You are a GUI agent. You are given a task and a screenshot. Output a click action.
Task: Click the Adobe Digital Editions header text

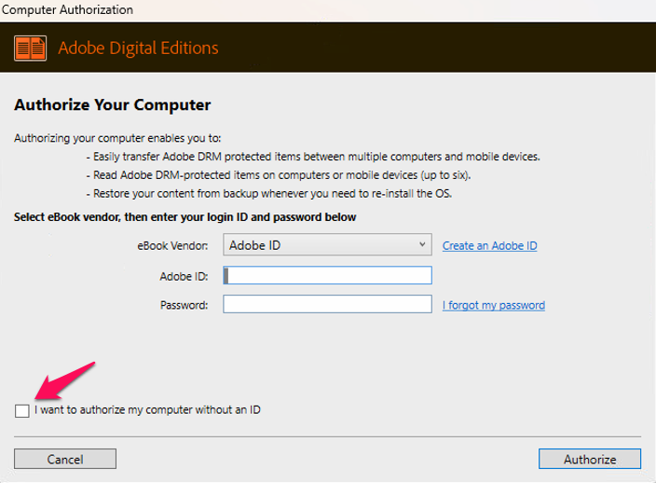tap(138, 48)
